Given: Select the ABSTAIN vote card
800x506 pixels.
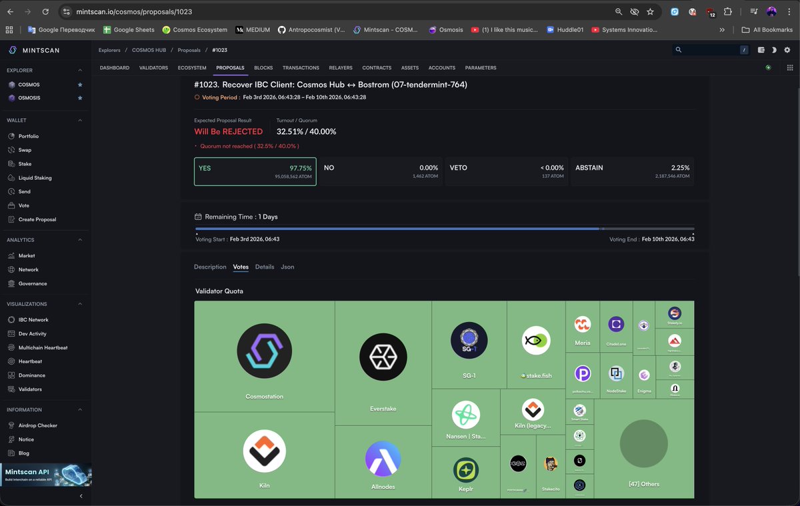Looking at the screenshot, I should 633,171.
